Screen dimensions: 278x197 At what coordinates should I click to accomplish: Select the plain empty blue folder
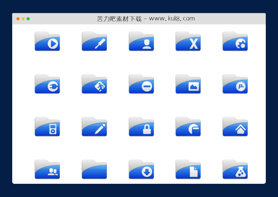tap(94, 170)
